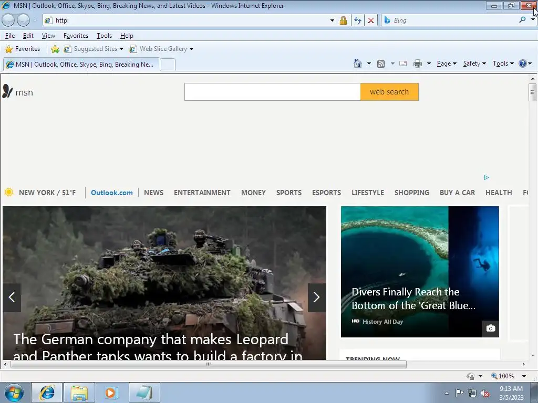
Task: Open the File menu
Action: pyautogui.click(x=10, y=36)
